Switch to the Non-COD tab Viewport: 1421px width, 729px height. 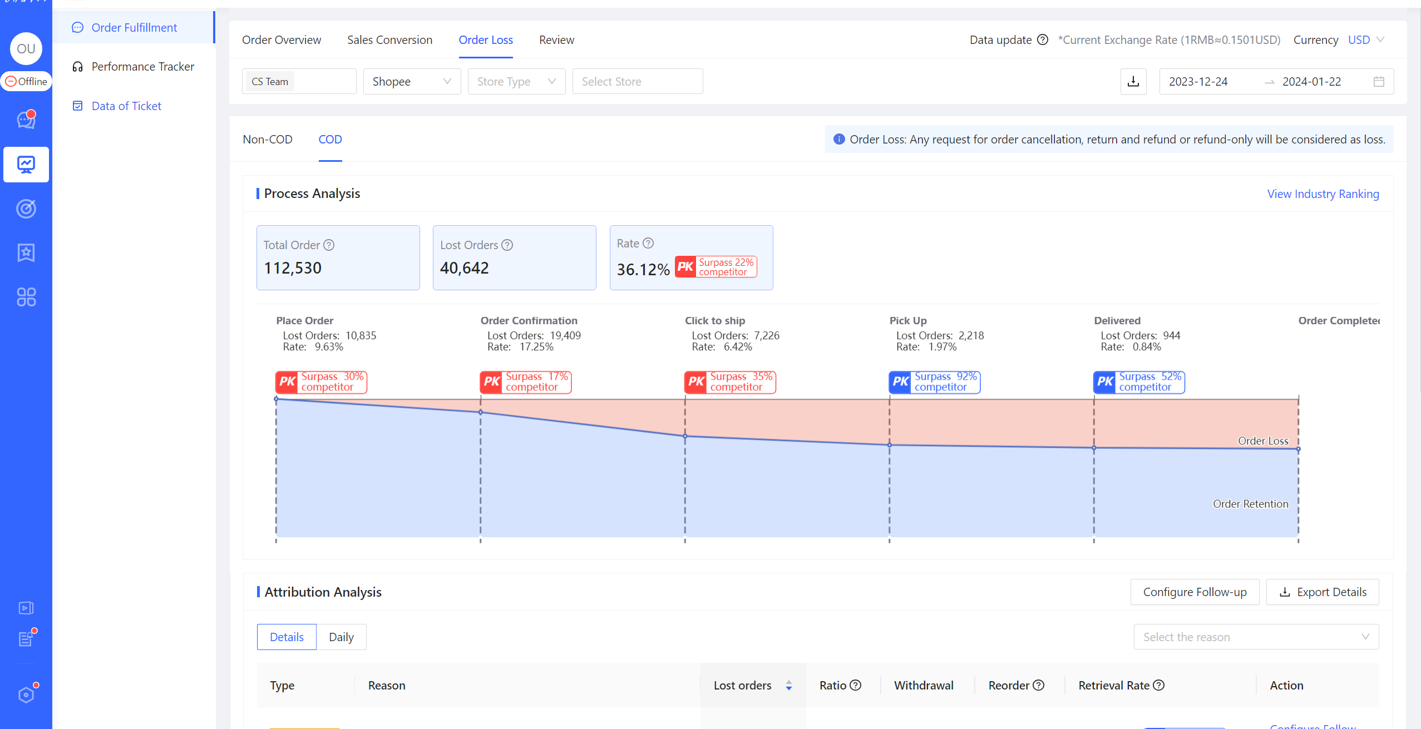(268, 139)
